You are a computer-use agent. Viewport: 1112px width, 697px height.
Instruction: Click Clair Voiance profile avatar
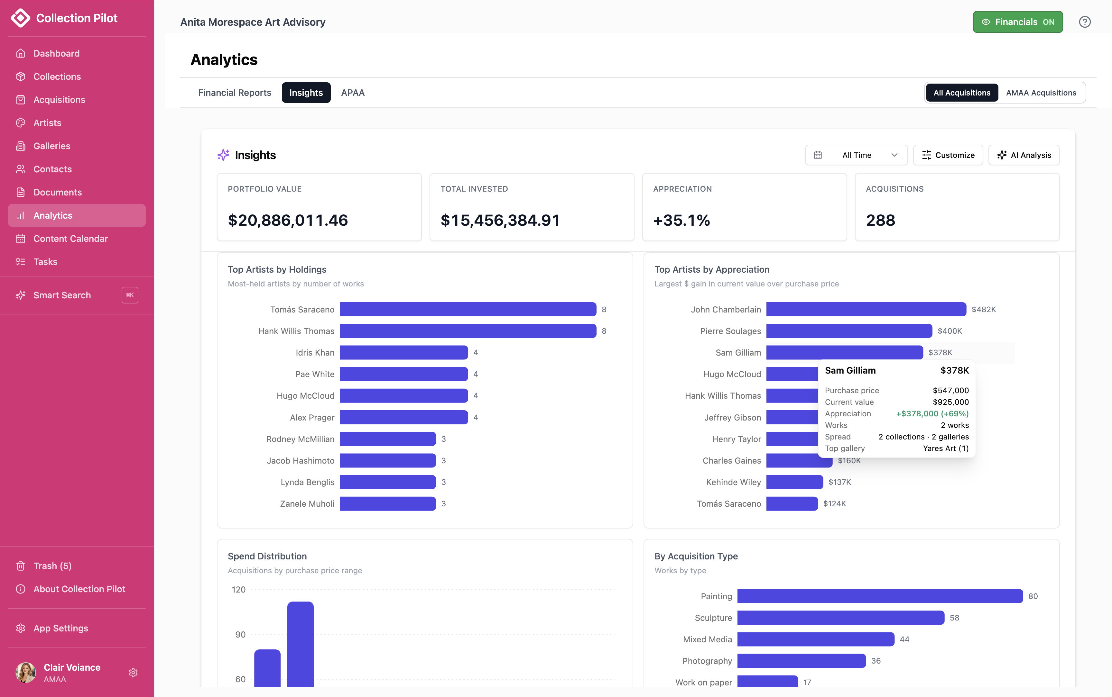(x=26, y=673)
